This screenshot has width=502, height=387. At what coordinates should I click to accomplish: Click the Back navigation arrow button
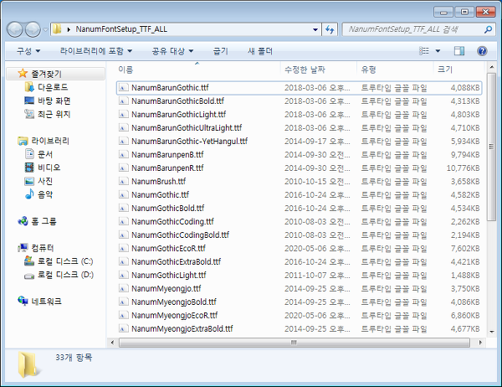pyautogui.click(x=15, y=30)
